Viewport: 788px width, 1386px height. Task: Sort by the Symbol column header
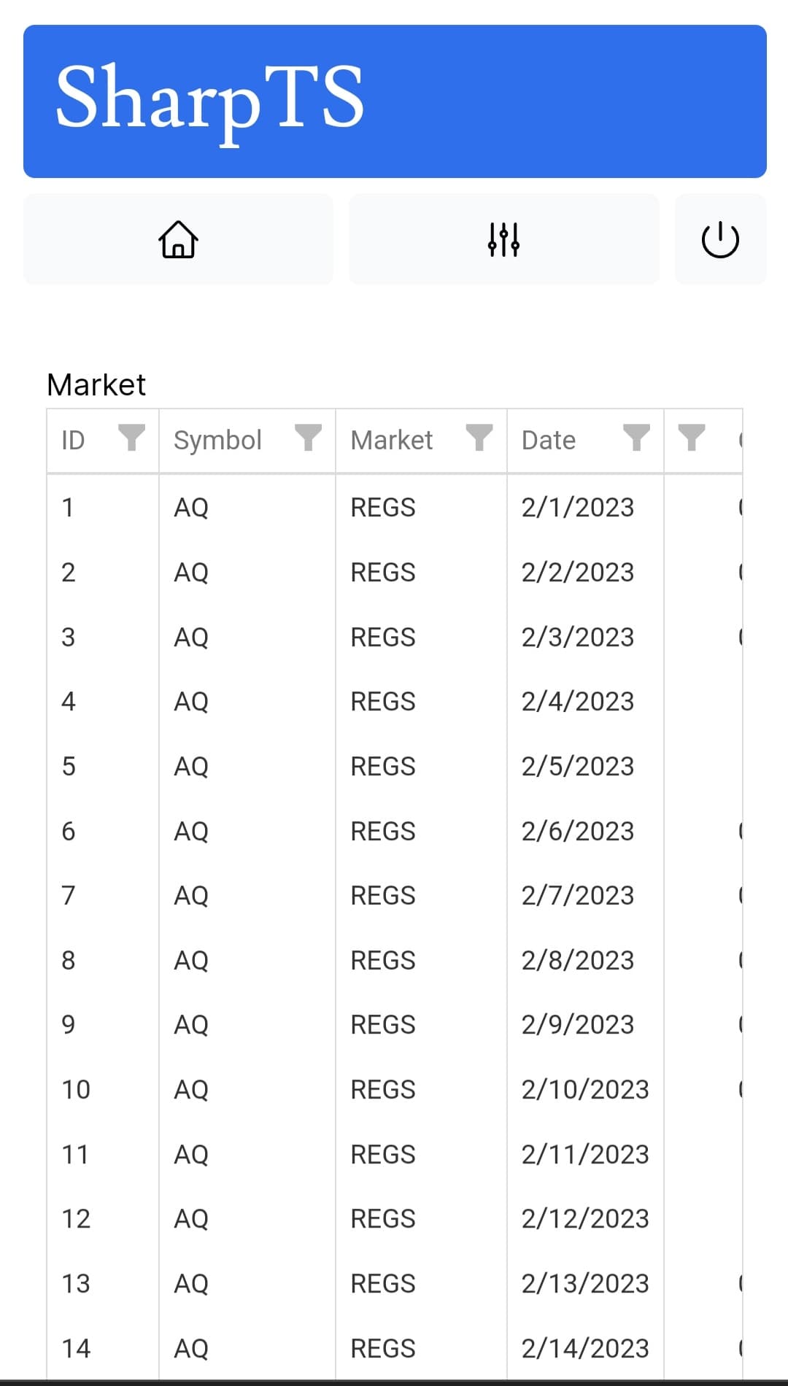point(217,441)
